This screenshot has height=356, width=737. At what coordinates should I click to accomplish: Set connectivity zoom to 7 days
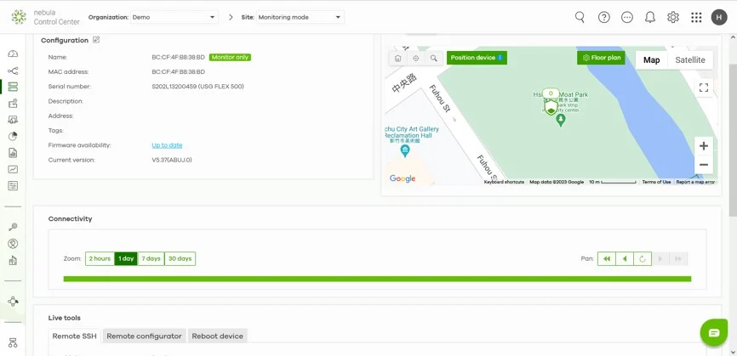click(151, 258)
